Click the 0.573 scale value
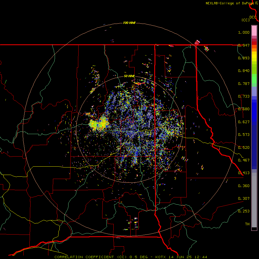This screenshot has width=259, height=259. (244, 135)
